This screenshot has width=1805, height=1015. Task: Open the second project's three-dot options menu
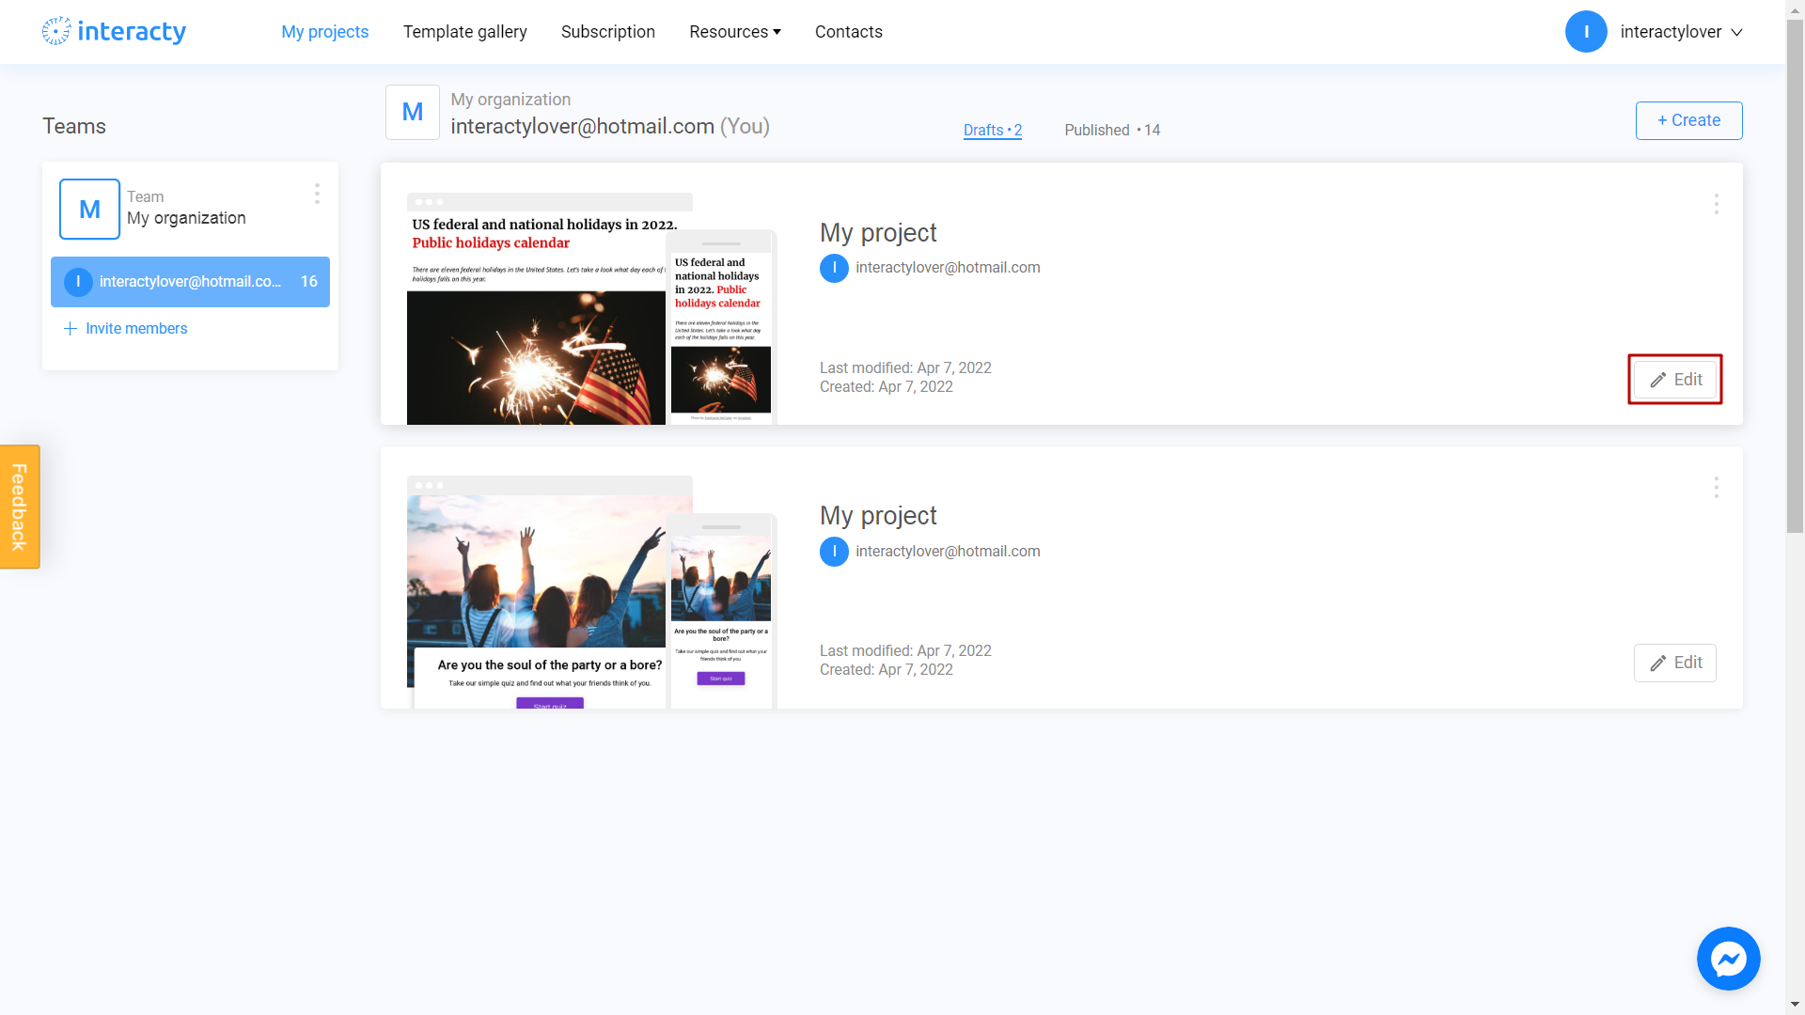click(x=1716, y=488)
